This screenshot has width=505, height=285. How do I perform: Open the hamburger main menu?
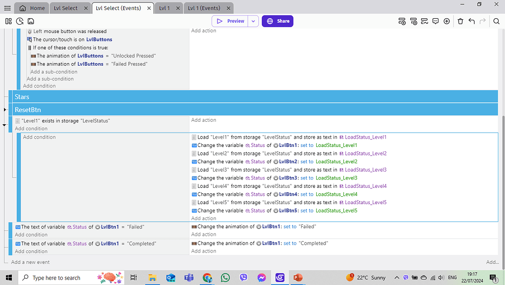click(x=7, y=7)
